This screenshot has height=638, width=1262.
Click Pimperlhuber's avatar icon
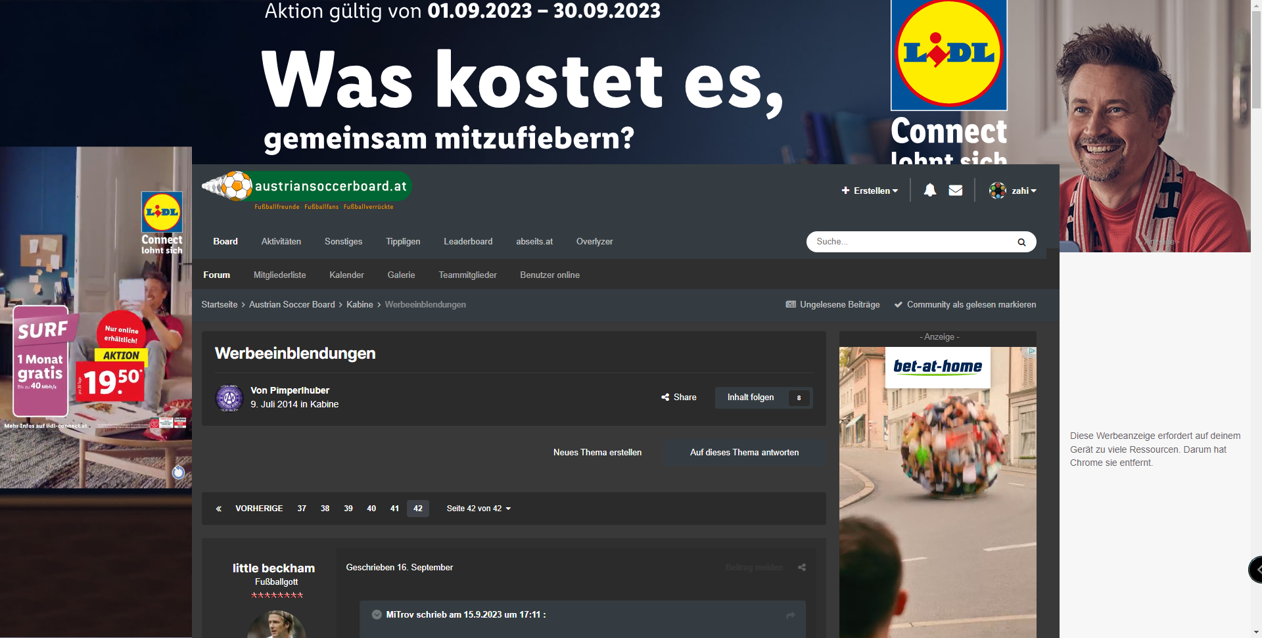pos(229,398)
